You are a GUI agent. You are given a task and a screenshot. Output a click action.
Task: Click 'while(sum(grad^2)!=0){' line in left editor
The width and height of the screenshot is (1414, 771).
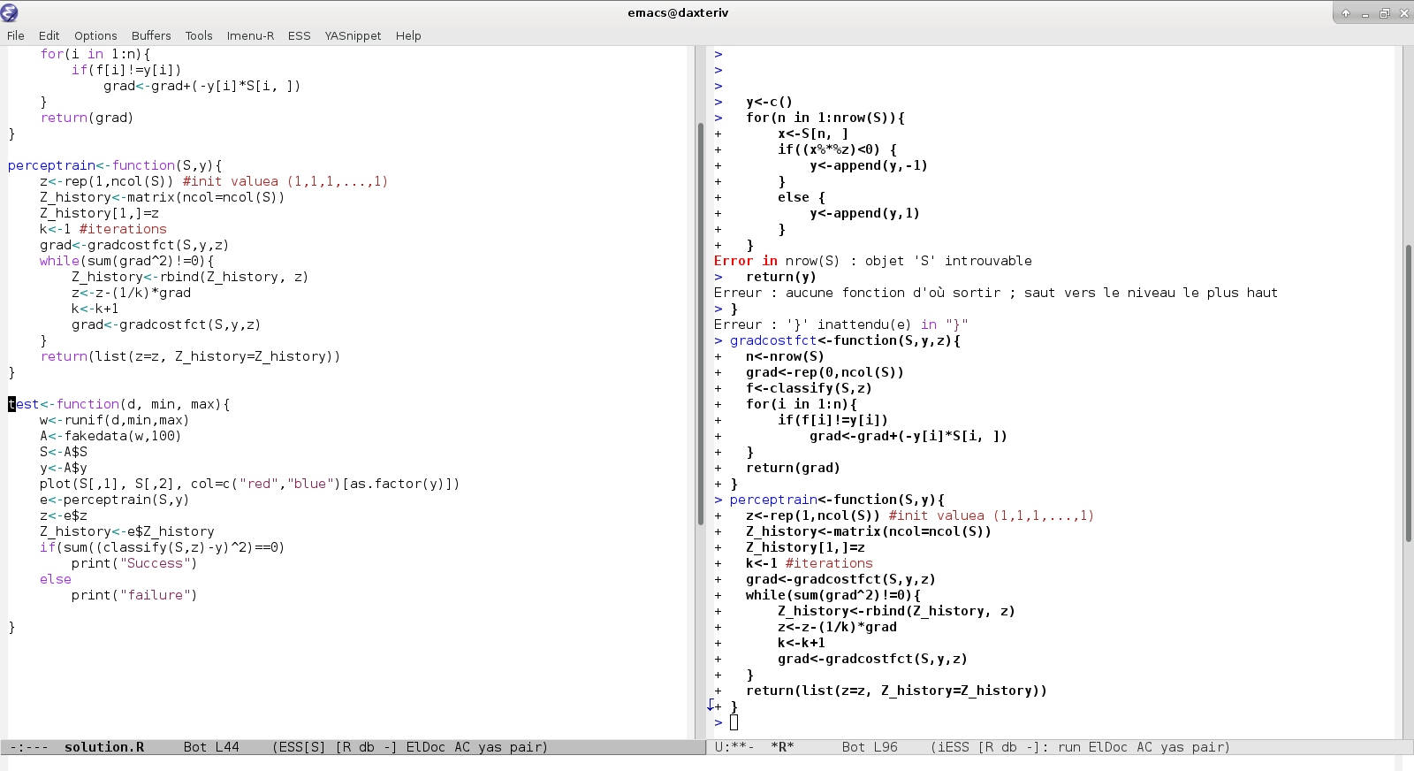coord(126,261)
